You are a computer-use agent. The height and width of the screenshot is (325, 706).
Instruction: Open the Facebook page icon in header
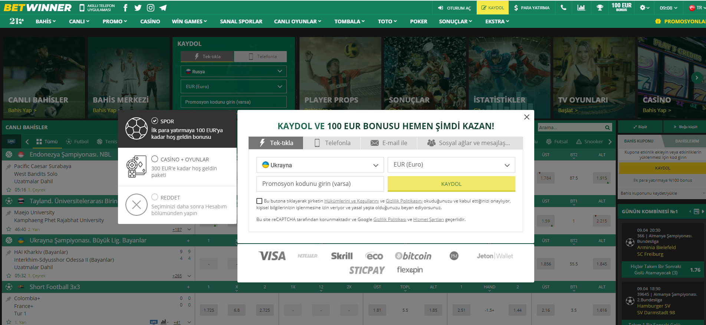(125, 8)
